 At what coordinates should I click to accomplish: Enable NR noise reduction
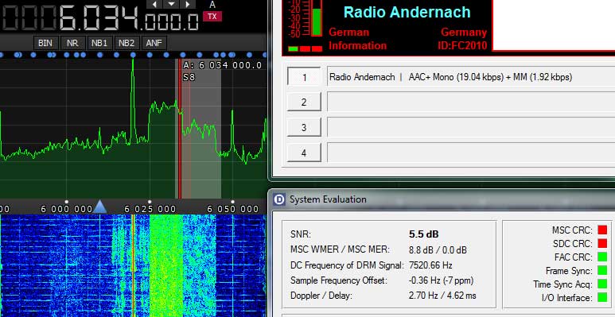tap(72, 43)
